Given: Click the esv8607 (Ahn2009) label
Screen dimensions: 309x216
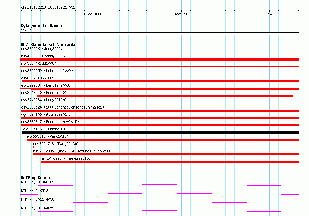Looking at the screenshot, I should point(39,78).
